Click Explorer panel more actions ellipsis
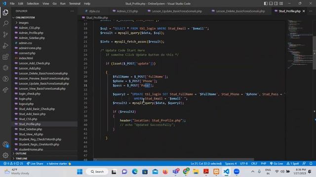The width and height of the screenshot is (316, 177). (x=72, y=11)
